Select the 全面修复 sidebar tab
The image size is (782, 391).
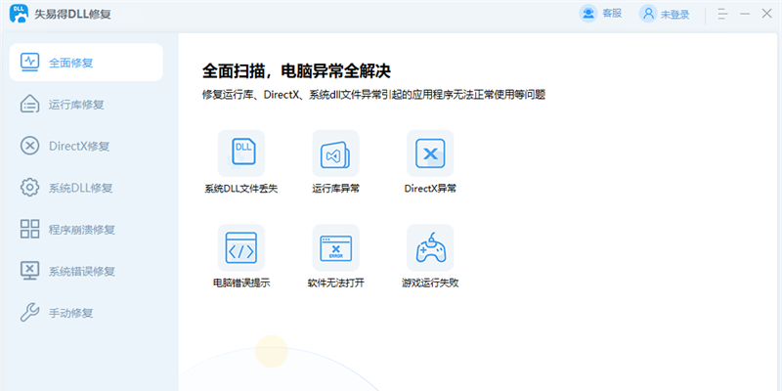point(86,62)
